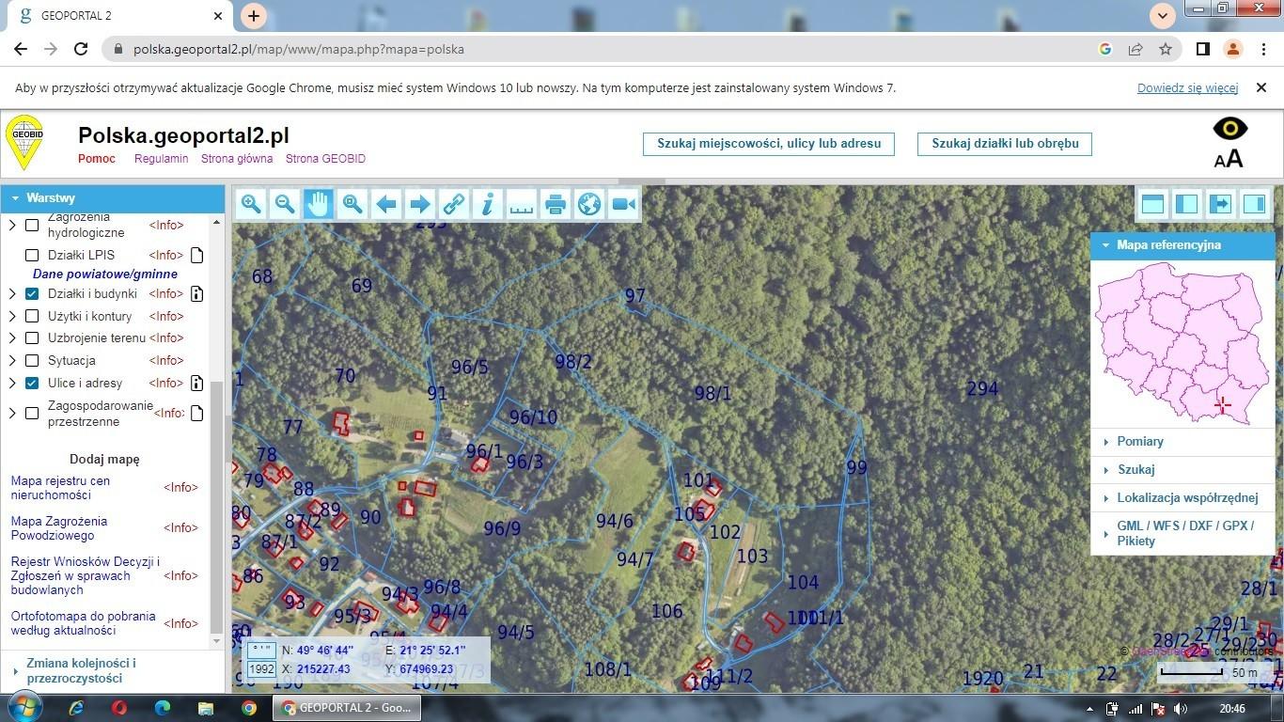
Task: Expand Zmiana kolejności i przezroczystości section
Action: [113, 670]
